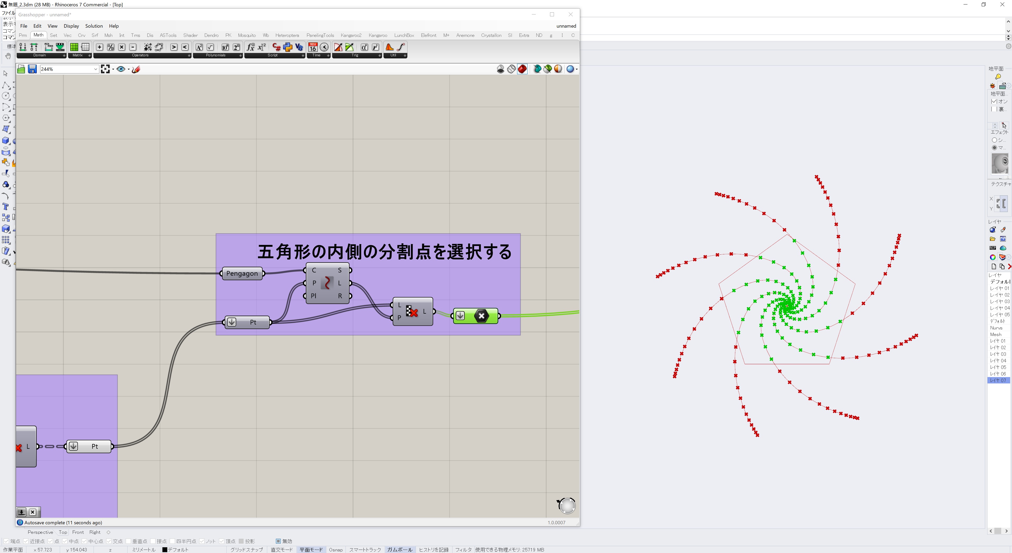Click the Save document disk icon
This screenshot has height=553, width=1012.
coord(32,69)
